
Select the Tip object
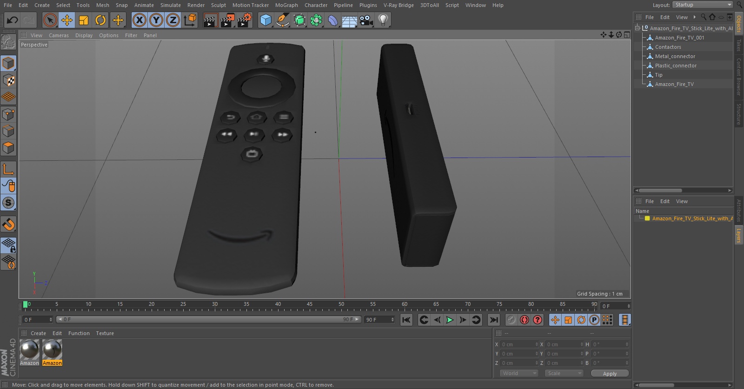[x=658, y=75]
